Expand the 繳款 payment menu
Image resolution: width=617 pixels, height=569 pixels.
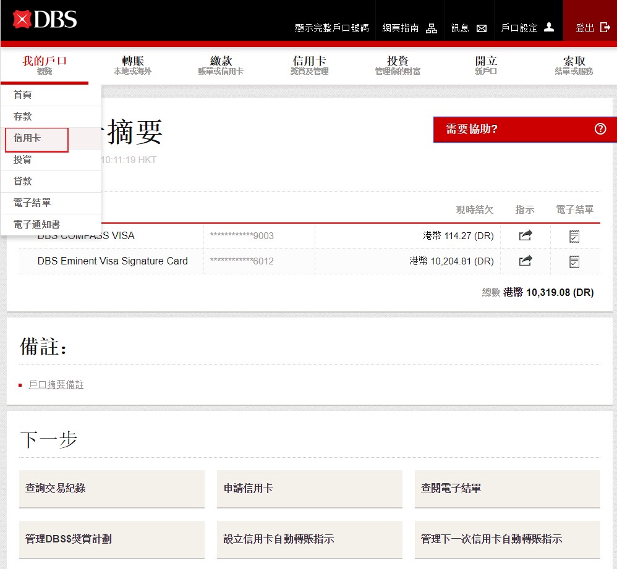[x=221, y=65]
